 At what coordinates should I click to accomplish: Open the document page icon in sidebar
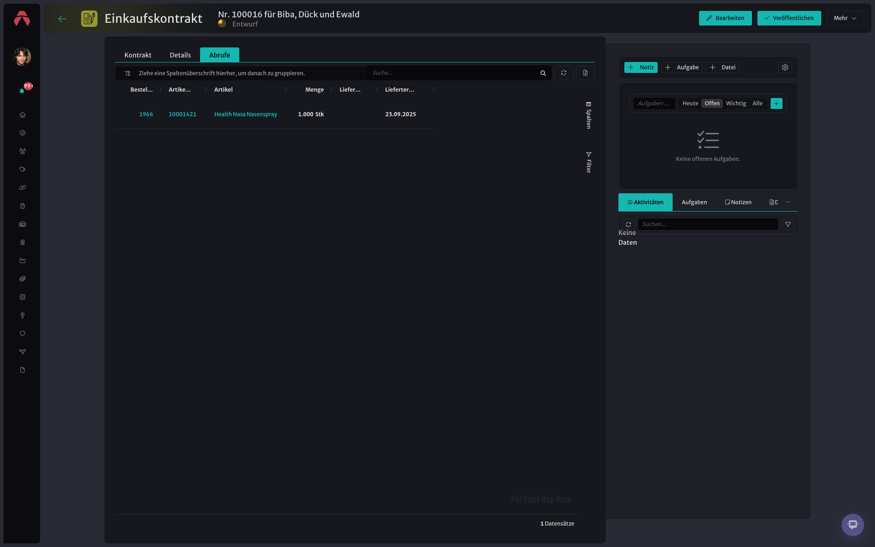[x=22, y=370]
